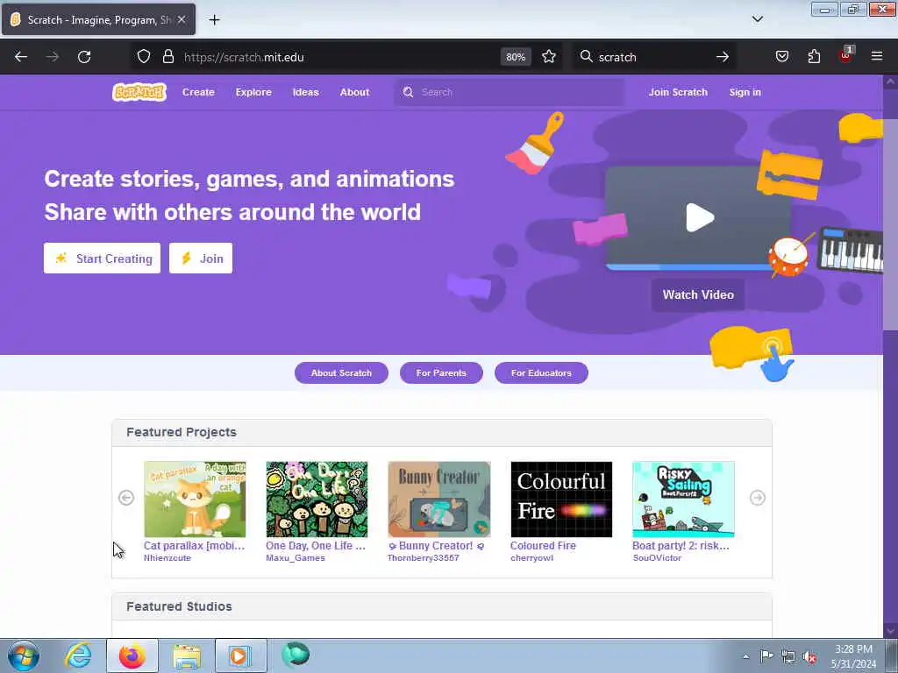The width and height of the screenshot is (898, 673).
Task: Launch Internet Explorer from taskbar
Action: pos(78,655)
